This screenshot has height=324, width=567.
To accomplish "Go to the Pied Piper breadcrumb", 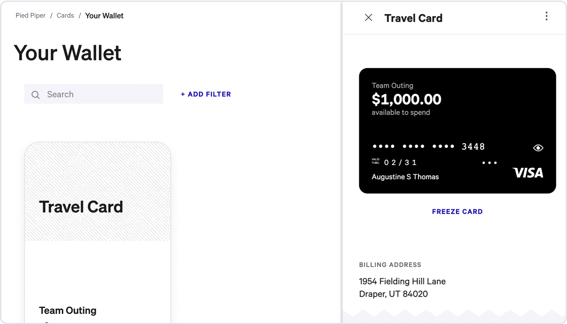I will 31,15.
